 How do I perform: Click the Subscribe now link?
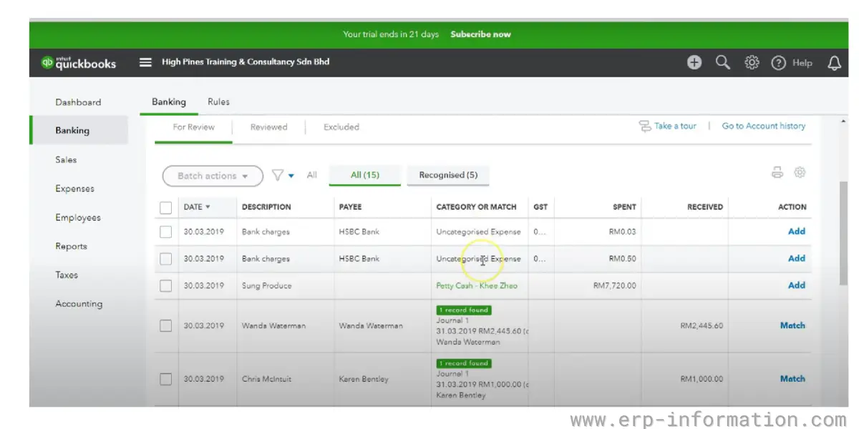point(481,34)
